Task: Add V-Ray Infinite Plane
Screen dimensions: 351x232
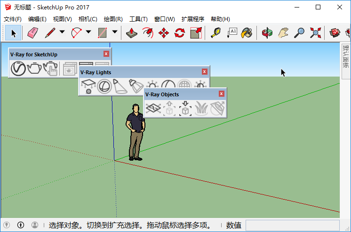Action: [x=153, y=108]
